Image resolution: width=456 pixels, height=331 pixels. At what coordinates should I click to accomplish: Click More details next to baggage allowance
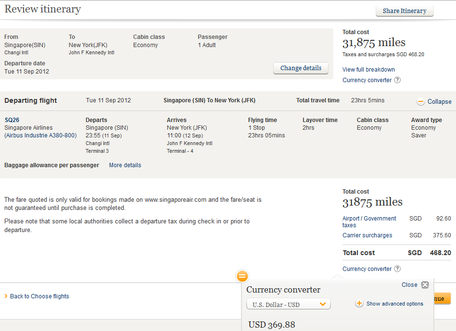(125, 165)
